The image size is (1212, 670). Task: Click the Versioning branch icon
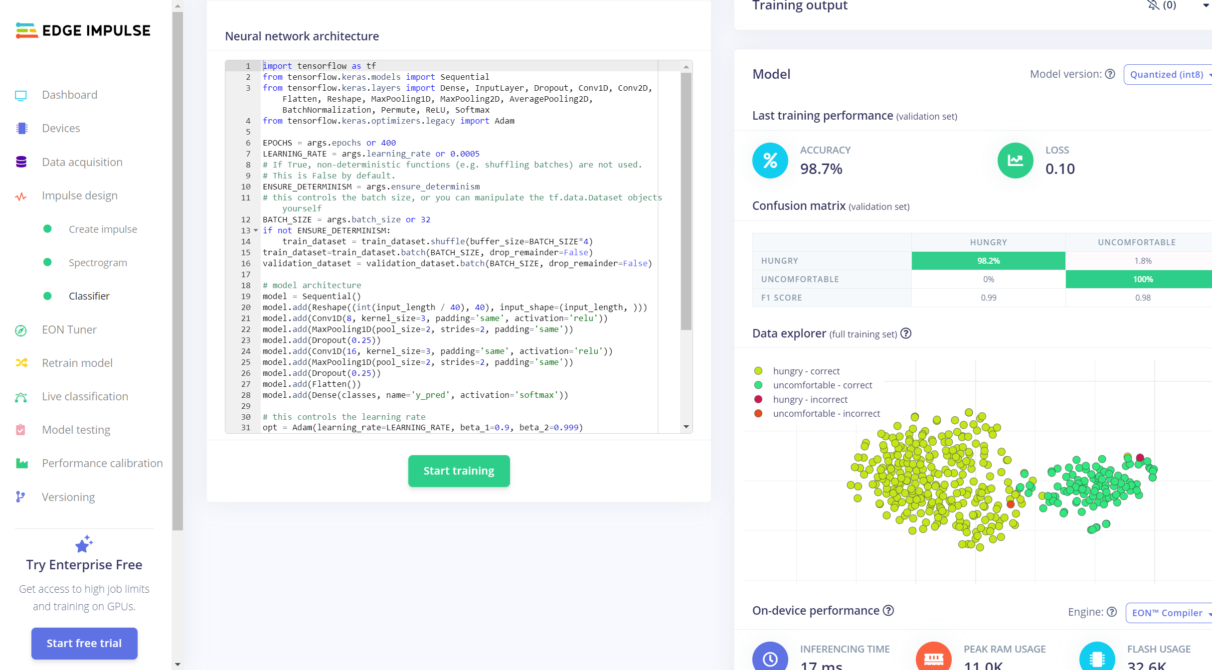(21, 497)
